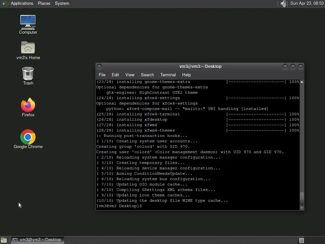Open the terminal View menu
Image resolution: width=325 pixels, height=244 pixels.
tap(130, 75)
